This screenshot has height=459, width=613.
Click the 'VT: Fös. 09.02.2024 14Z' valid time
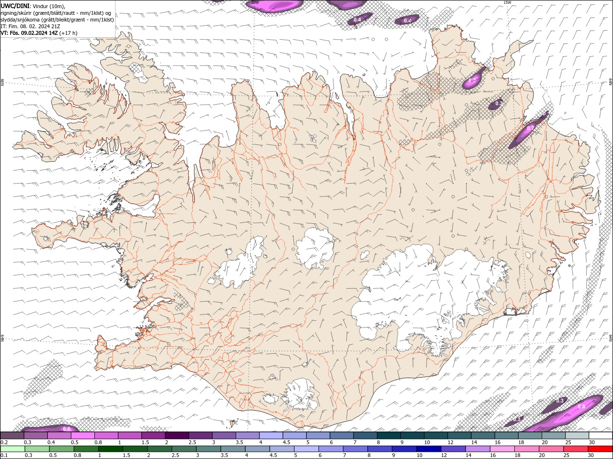29,33
